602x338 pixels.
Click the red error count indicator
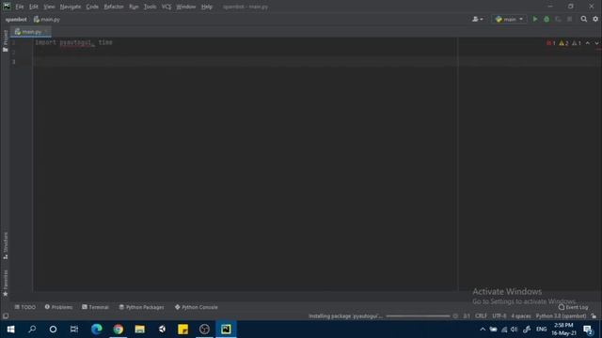click(551, 43)
